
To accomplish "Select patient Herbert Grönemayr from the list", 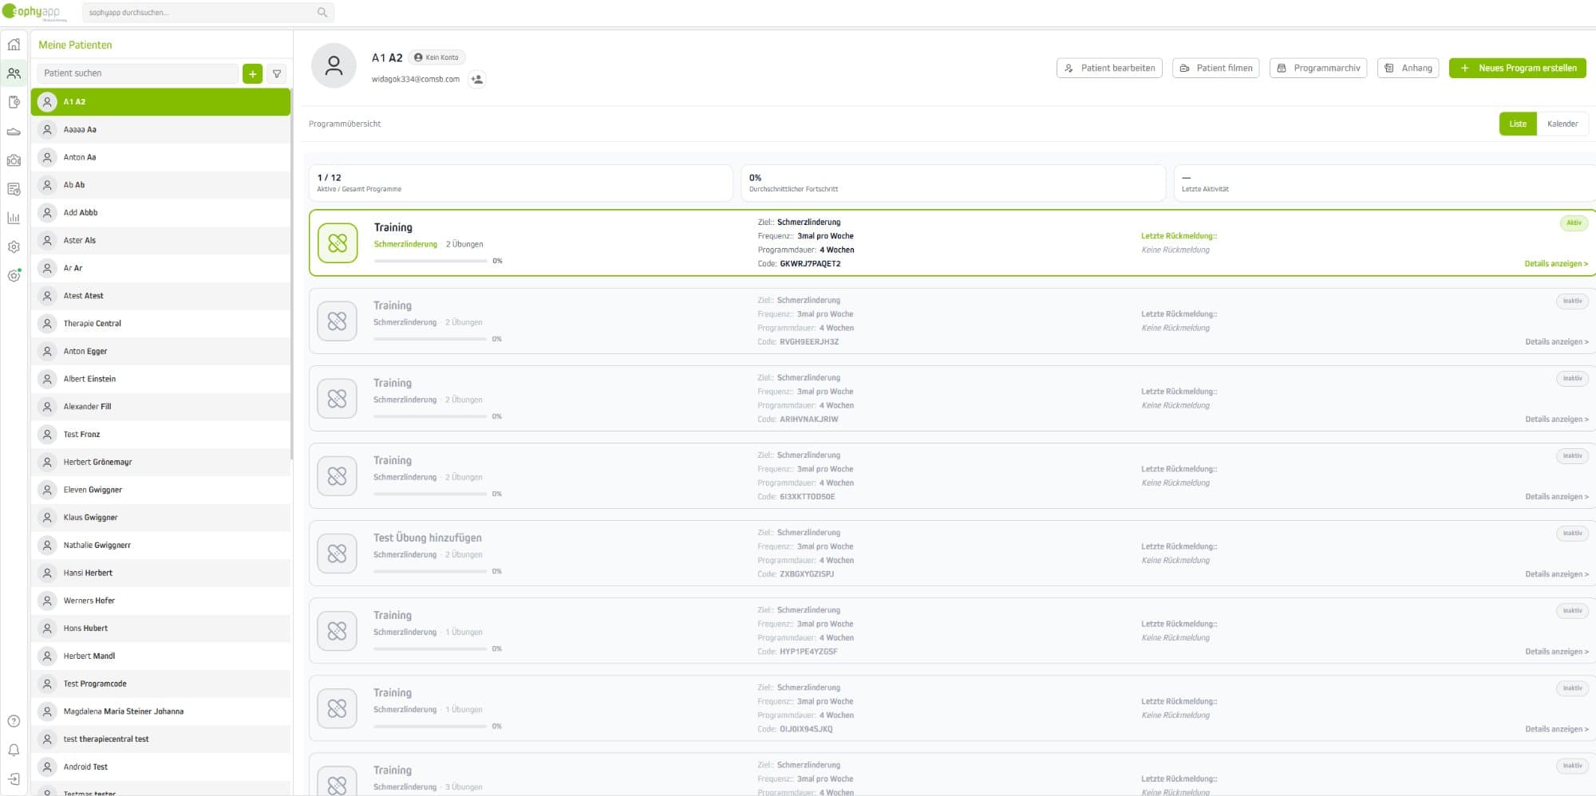I will [x=99, y=462].
